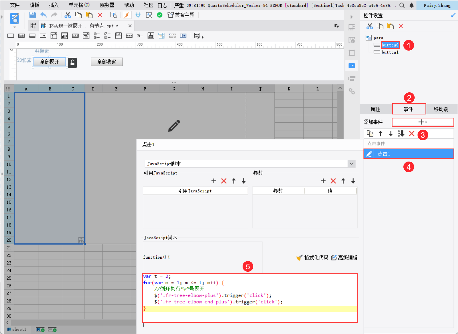Open the 插入 menu

(x=54, y=5)
